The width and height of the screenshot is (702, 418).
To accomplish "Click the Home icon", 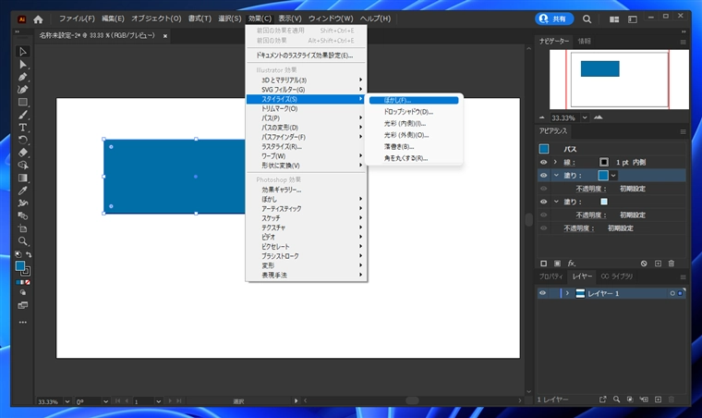I will pos(38,18).
